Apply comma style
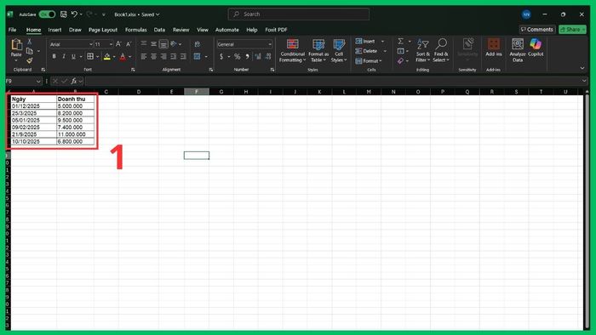This screenshot has height=335, width=596. pyautogui.click(x=247, y=56)
